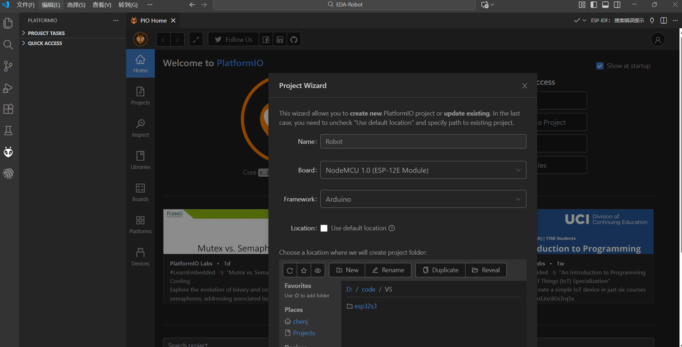Click Rename button in file browser
The height and width of the screenshot is (347, 682).
tap(388, 270)
